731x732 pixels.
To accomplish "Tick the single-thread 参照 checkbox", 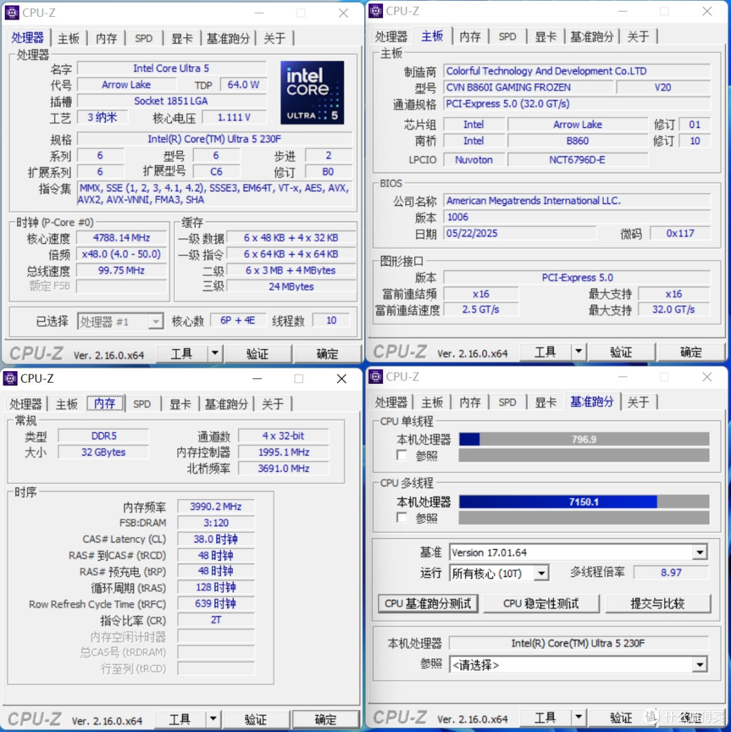I will point(401,454).
